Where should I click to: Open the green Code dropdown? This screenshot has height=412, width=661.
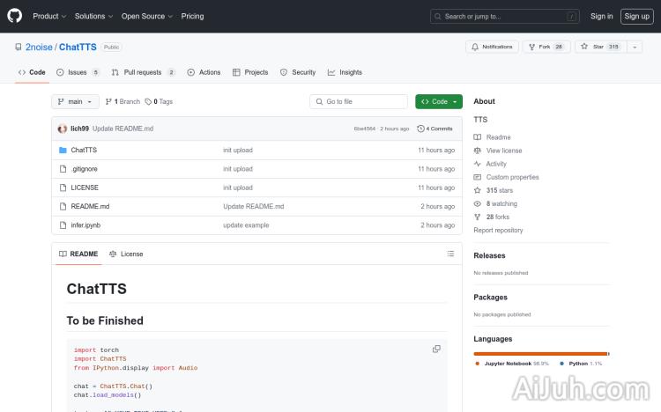click(439, 101)
